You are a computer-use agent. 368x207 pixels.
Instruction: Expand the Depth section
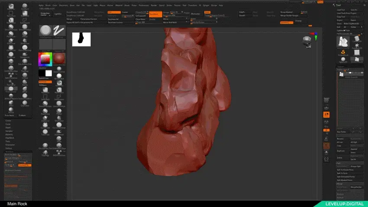[8, 127]
